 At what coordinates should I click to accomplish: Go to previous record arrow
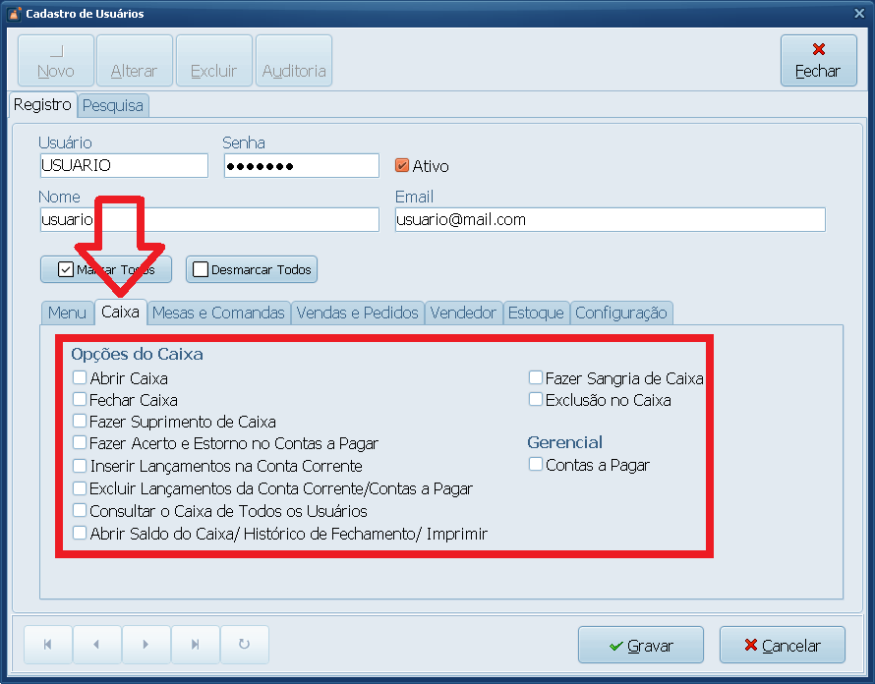(96, 645)
